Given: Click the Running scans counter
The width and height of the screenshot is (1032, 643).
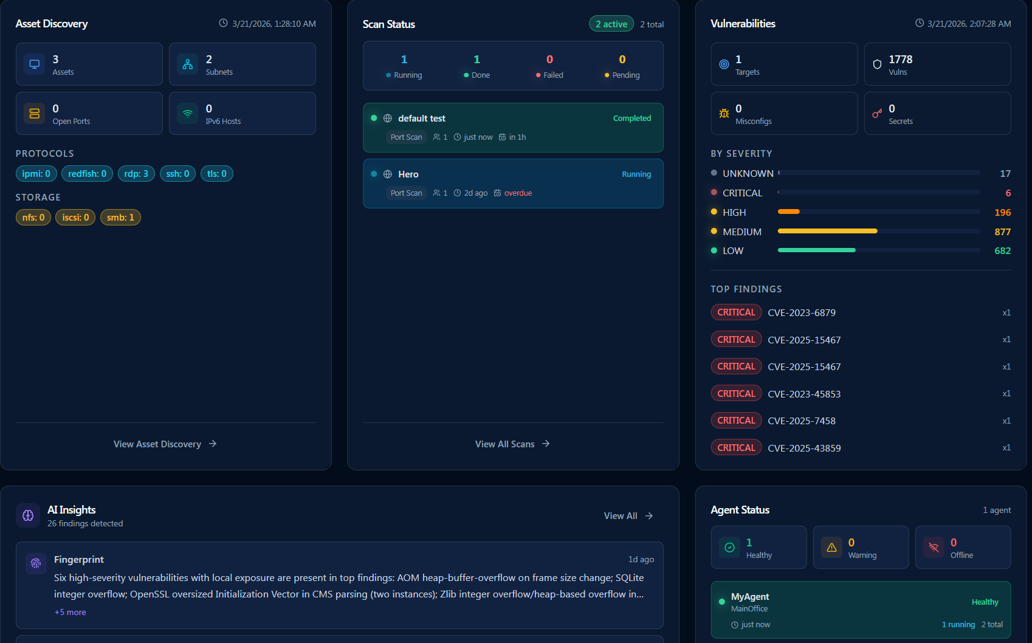Looking at the screenshot, I should point(404,66).
